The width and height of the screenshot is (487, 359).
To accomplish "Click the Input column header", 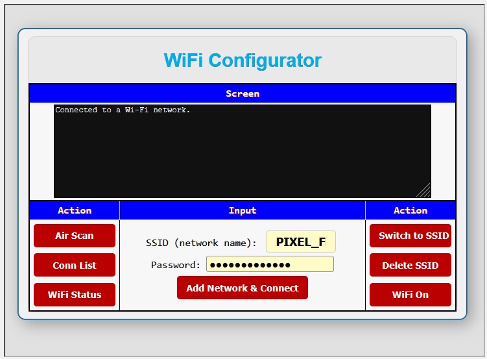I will pyautogui.click(x=243, y=210).
